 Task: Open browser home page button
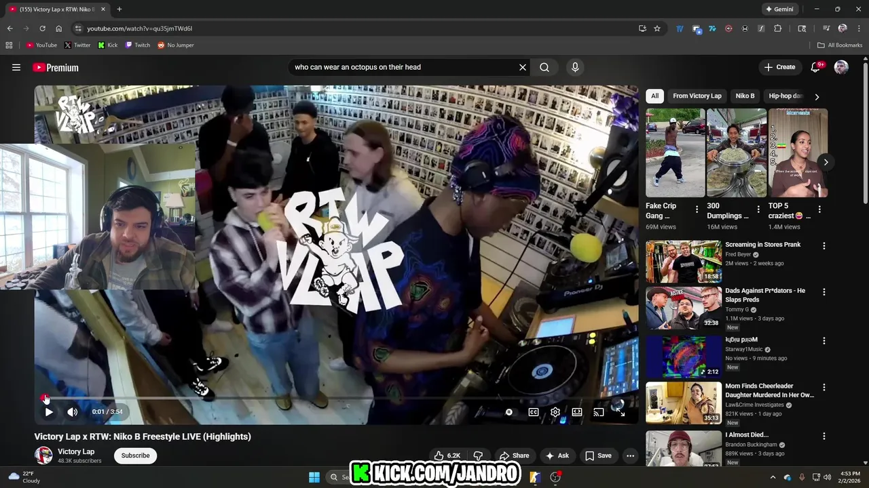coord(59,28)
